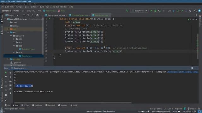
Task: Open the Project view dropdown
Action: tap(12, 15)
